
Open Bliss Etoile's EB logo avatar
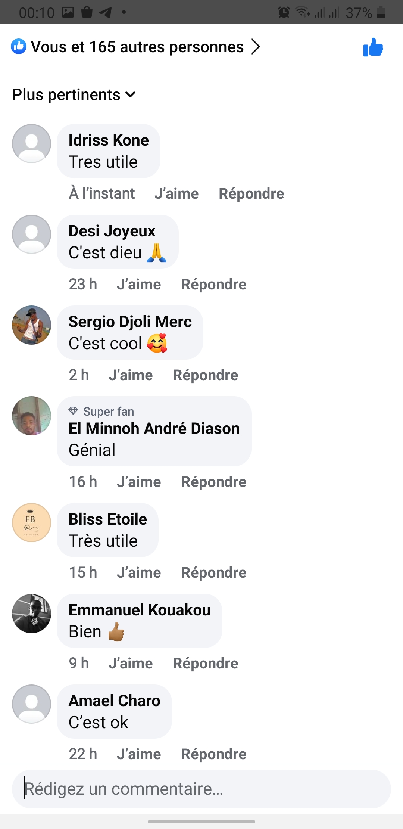[32, 522]
